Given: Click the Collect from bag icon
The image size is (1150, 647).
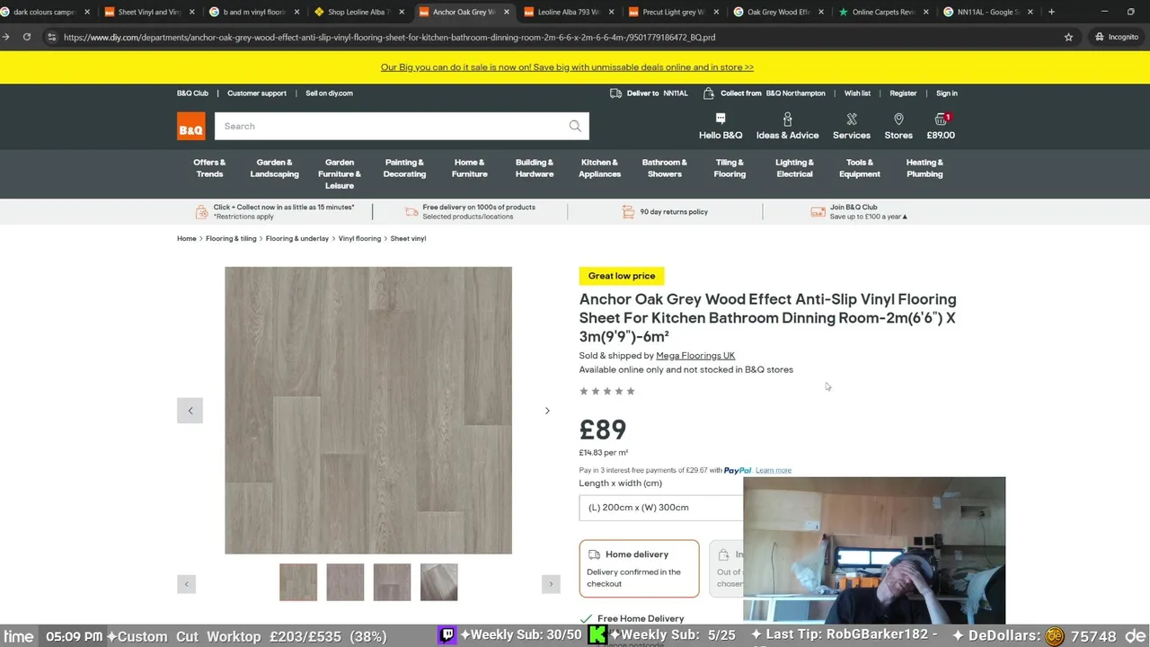Looking at the screenshot, I should click(709, 93).
